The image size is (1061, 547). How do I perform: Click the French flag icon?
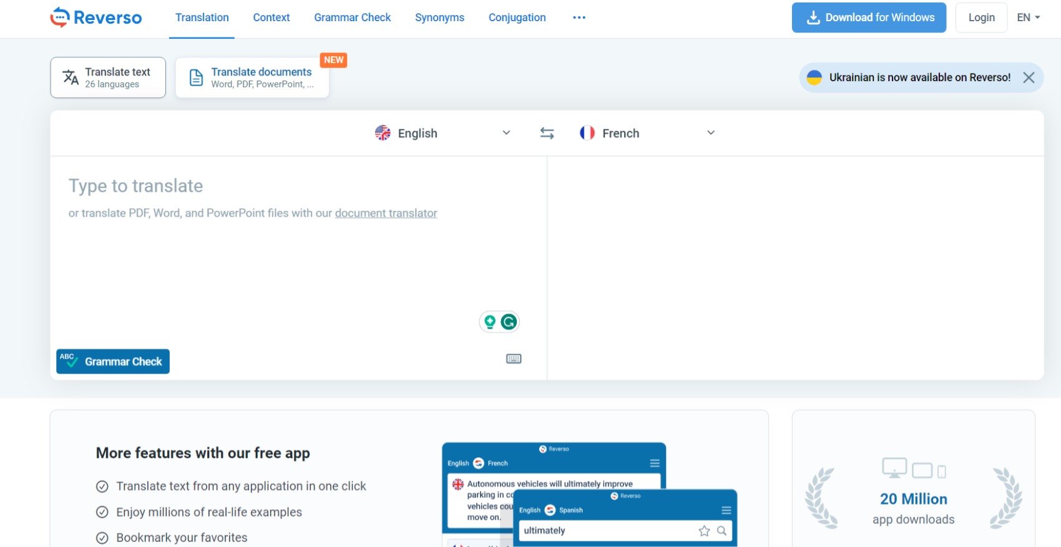click(x=587, y=133)
